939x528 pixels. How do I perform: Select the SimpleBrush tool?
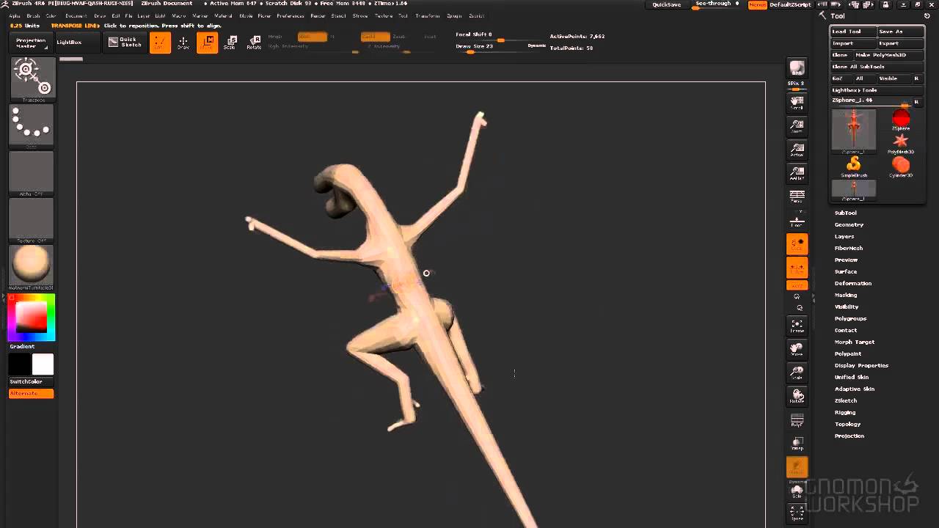(x=854, y=166)
